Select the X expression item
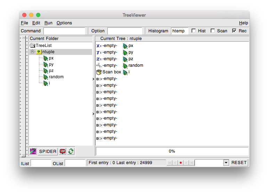 (99, 46)
